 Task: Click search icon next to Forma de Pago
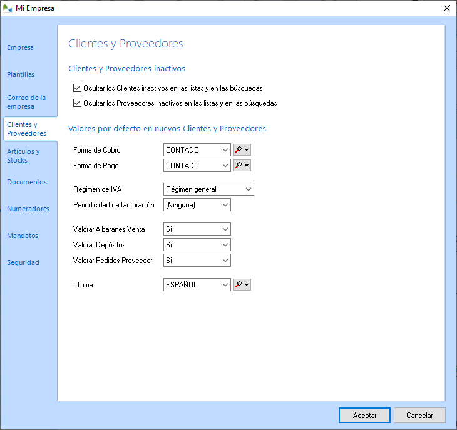coord(239,166)
